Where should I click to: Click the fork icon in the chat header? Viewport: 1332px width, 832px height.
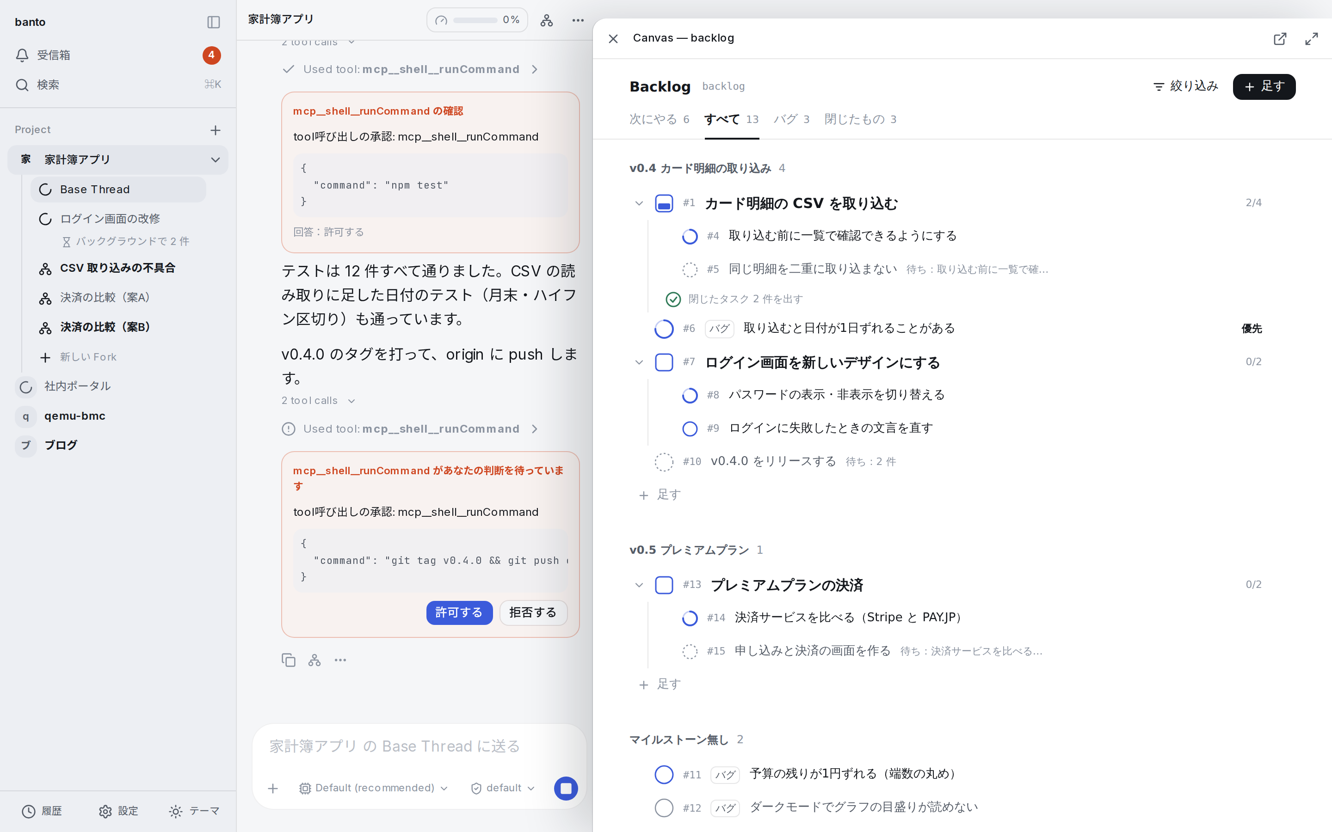[547, 20]
